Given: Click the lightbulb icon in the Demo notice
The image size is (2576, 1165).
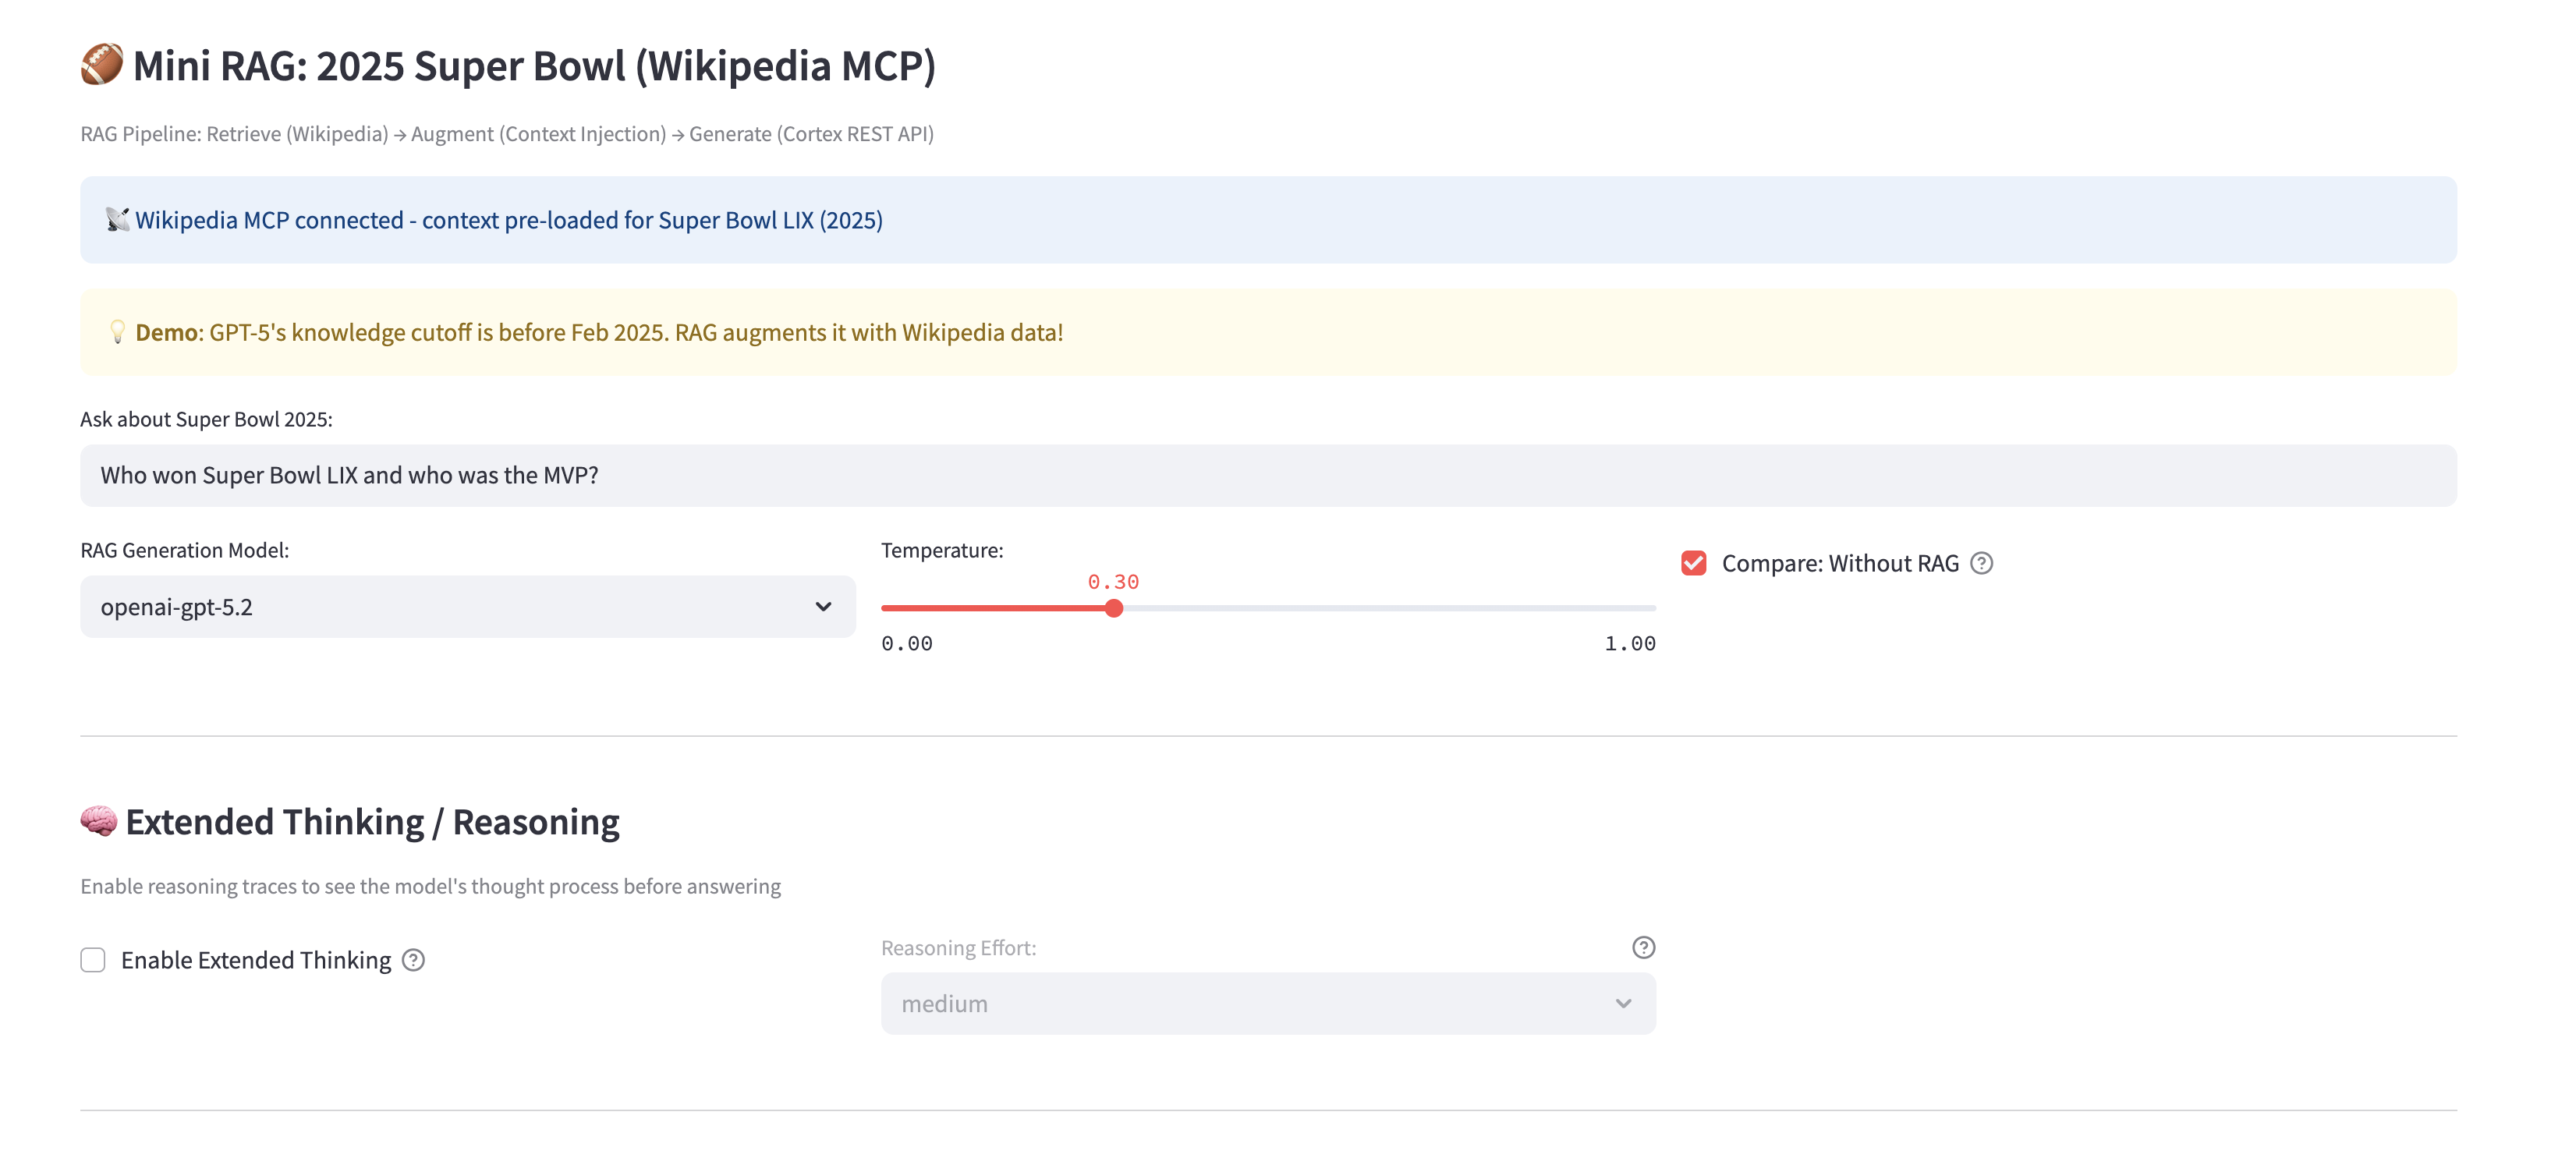Looking at the screenshot, I should (x=117, y=332).
